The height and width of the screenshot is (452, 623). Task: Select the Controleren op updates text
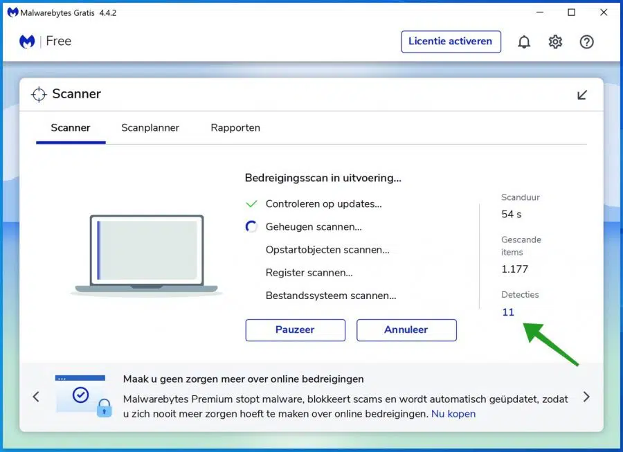(x=323, y=204)
